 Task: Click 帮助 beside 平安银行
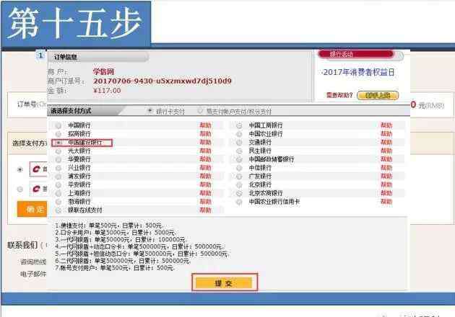coord(205,184)
